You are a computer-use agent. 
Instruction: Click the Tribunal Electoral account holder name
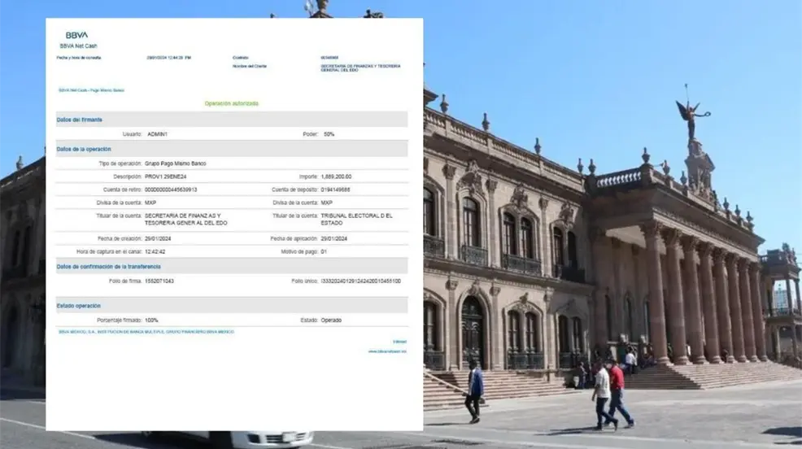[x=356, y=219]
